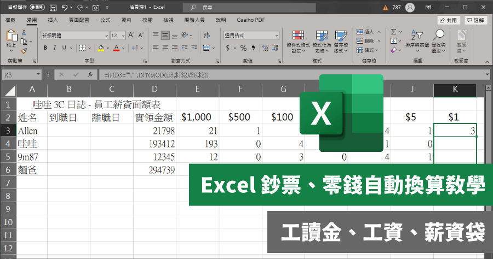The height and width of the screenshot is (259, 493).
Task: Click the Redo arrow icon
Action: click(81, 7)
